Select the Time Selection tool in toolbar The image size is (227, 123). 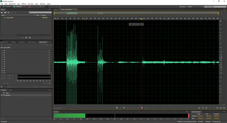coord(47,6)
